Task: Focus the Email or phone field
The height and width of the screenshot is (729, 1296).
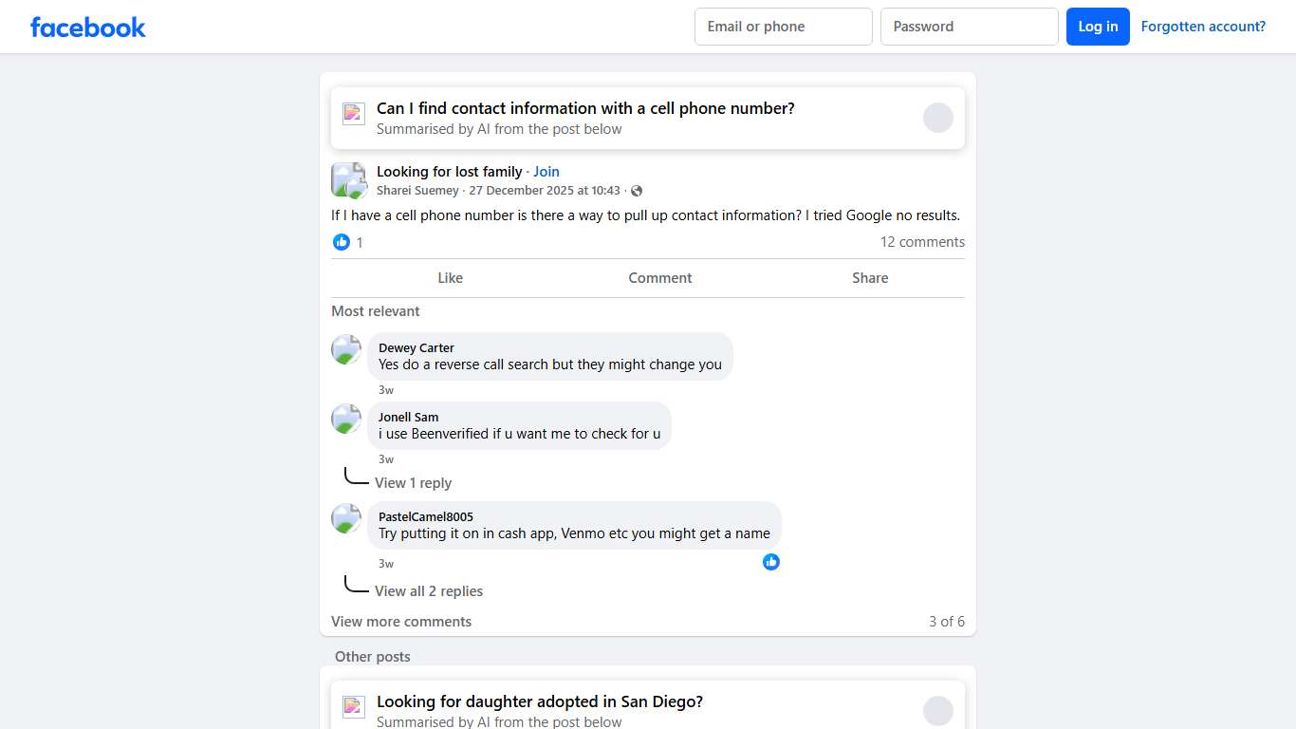Action: 783,27
